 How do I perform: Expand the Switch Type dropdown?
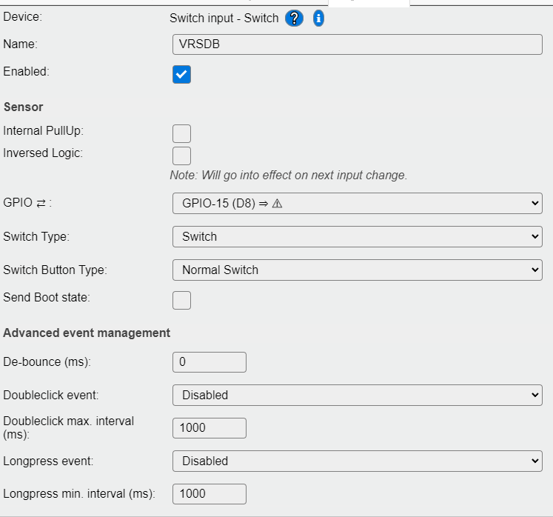[358, 236]
